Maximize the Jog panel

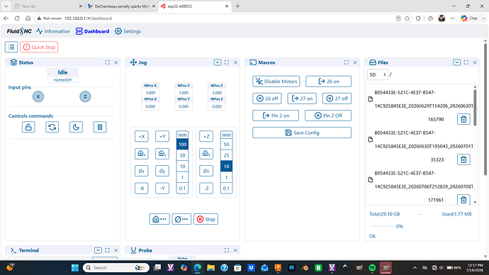coord(227,62)
